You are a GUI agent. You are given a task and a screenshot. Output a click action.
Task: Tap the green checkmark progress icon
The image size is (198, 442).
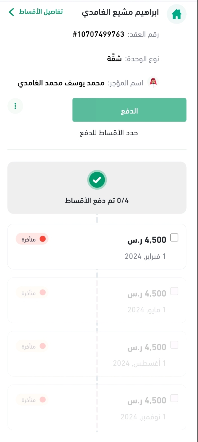(97, 180)
